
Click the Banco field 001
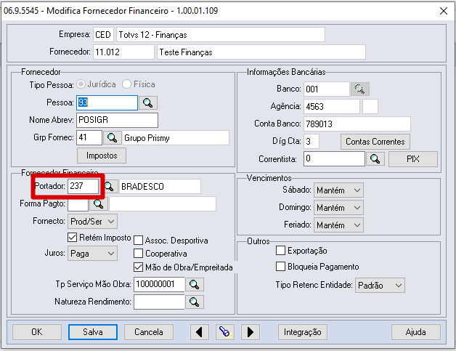(x=327, y=89)
